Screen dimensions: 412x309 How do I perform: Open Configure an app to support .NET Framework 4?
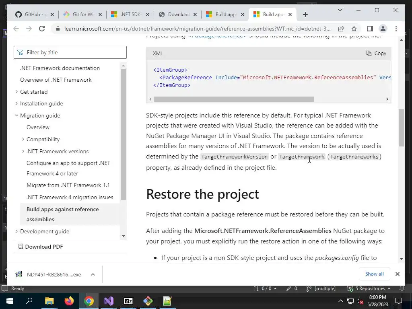click(68, 168)
